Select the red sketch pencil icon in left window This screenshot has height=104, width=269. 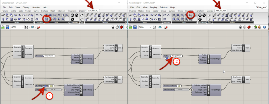38,27
